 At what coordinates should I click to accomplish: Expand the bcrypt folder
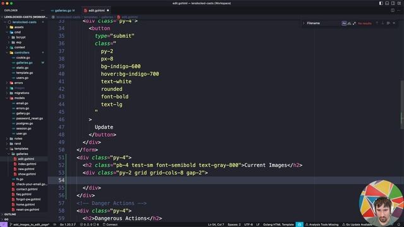click(x=21, y=37)
